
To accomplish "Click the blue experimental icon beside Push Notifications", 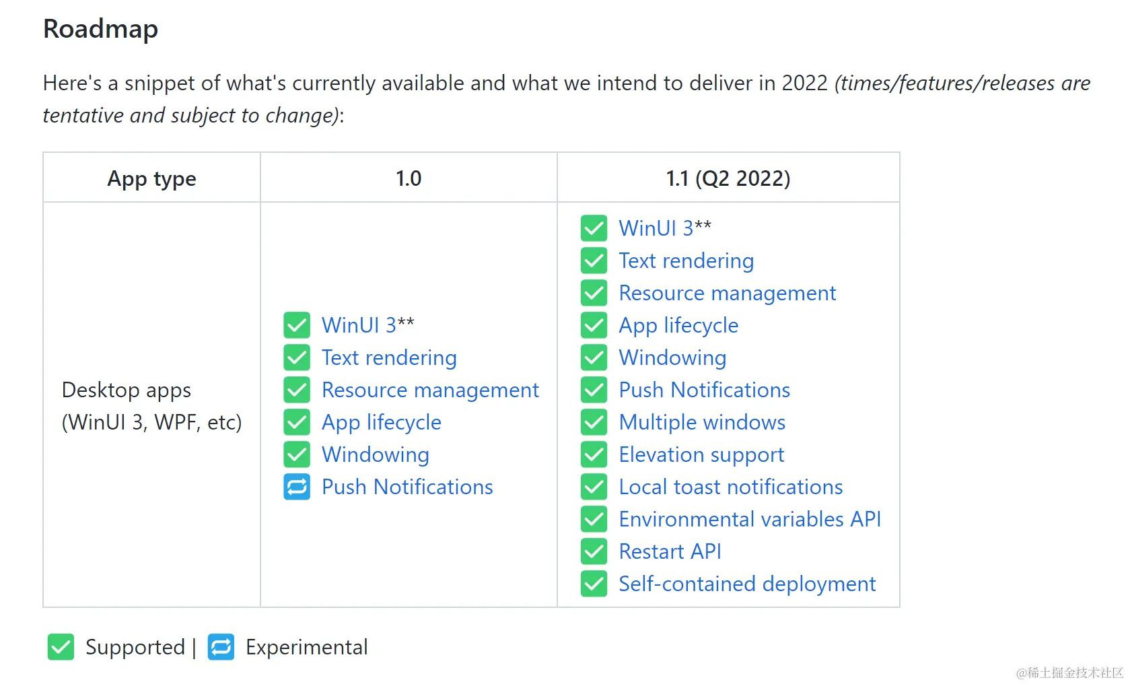I will pos(297,487).
